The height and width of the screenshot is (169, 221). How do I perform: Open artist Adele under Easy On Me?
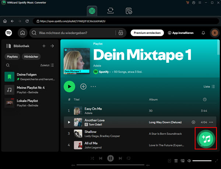pos(88,113)
